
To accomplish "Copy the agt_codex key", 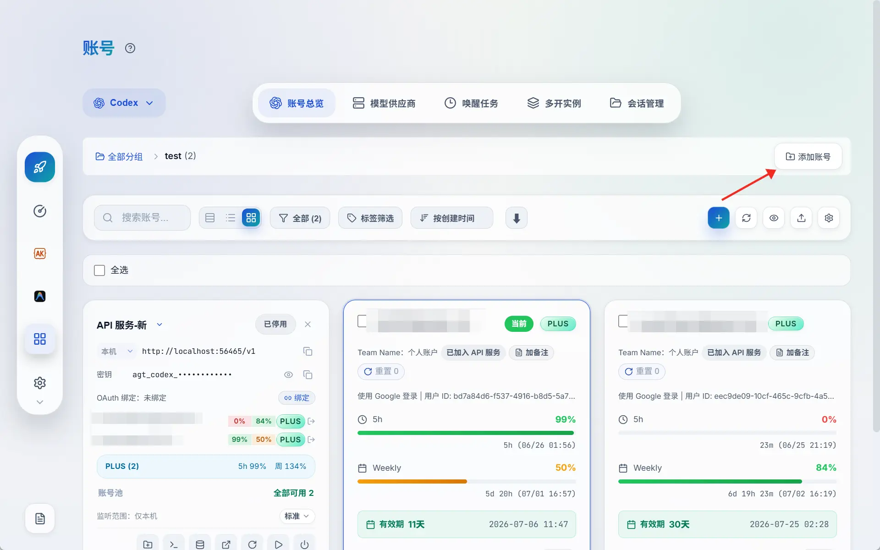I will pyautogui.click(x=308, y=375).
